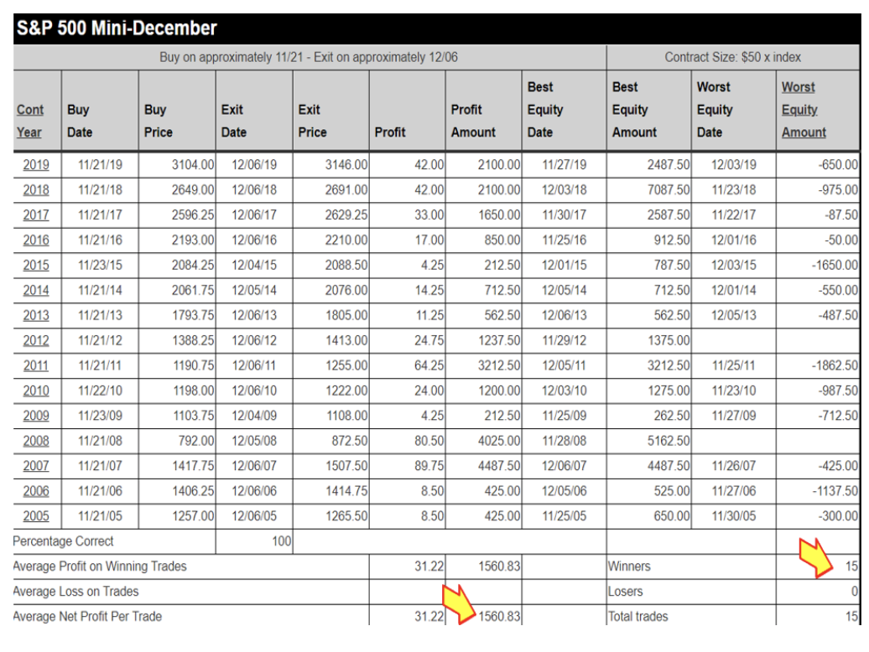Open the 2012 contract year link
The width and height of the screenshot is (869, 652).
(36, 341)
